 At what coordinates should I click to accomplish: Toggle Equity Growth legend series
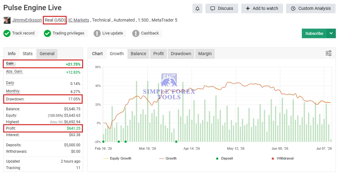[117, 158]
